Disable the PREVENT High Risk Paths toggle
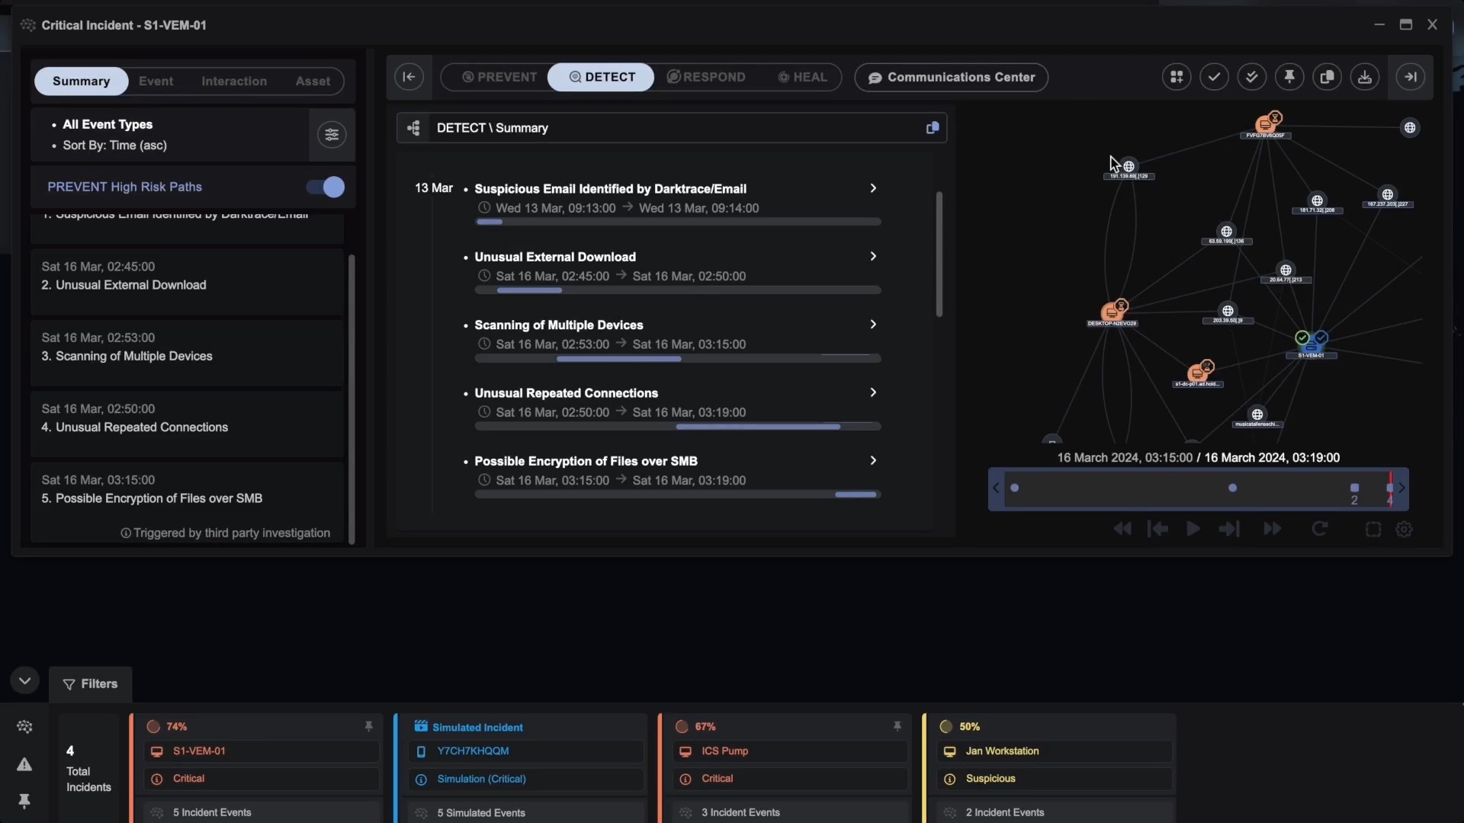The width and height of the screenshot is (1464, 823). pos(323,187)
